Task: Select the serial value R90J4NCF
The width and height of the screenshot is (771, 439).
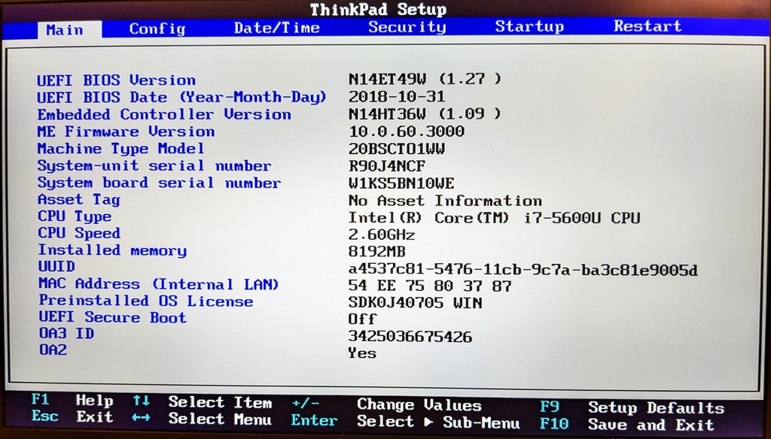Action: [387, 166]
